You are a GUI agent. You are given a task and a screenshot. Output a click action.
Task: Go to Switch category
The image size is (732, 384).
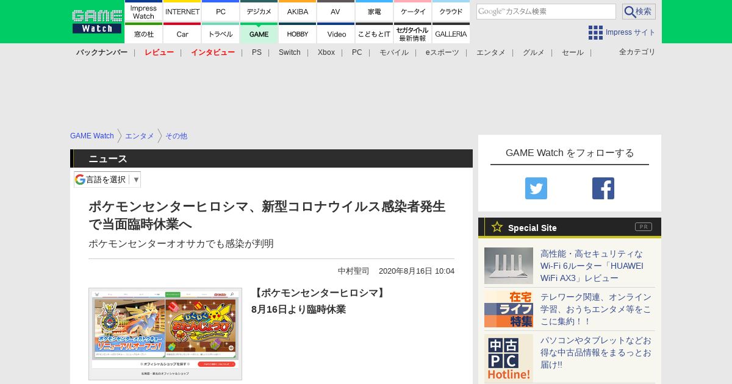point(290,52)
